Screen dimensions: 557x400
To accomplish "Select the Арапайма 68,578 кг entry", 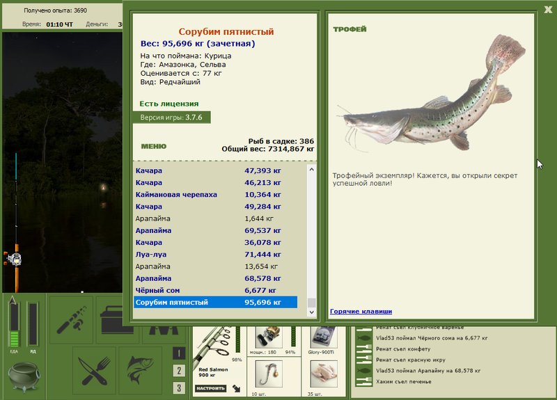I will tap(215, 279).
